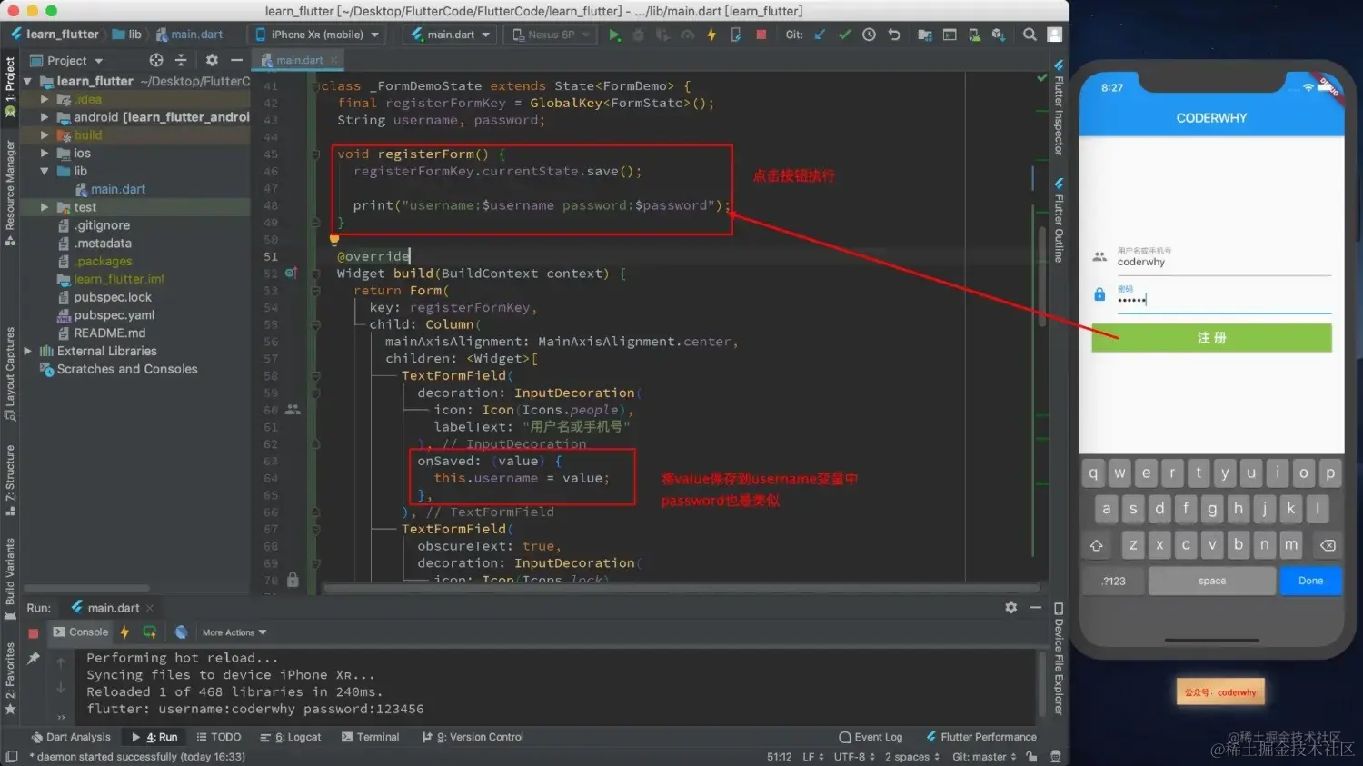Open the Device File Explorer side tab
Screen dimensions: 1363x766
click(x=1059, y=658)
